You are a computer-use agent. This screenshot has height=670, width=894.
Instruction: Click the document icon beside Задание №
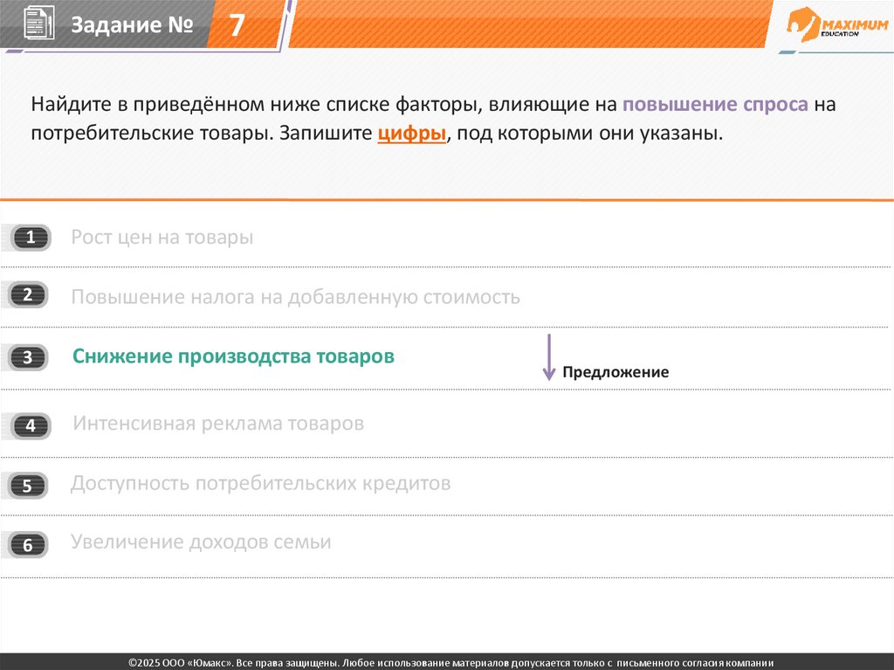[x=38, y=24]
